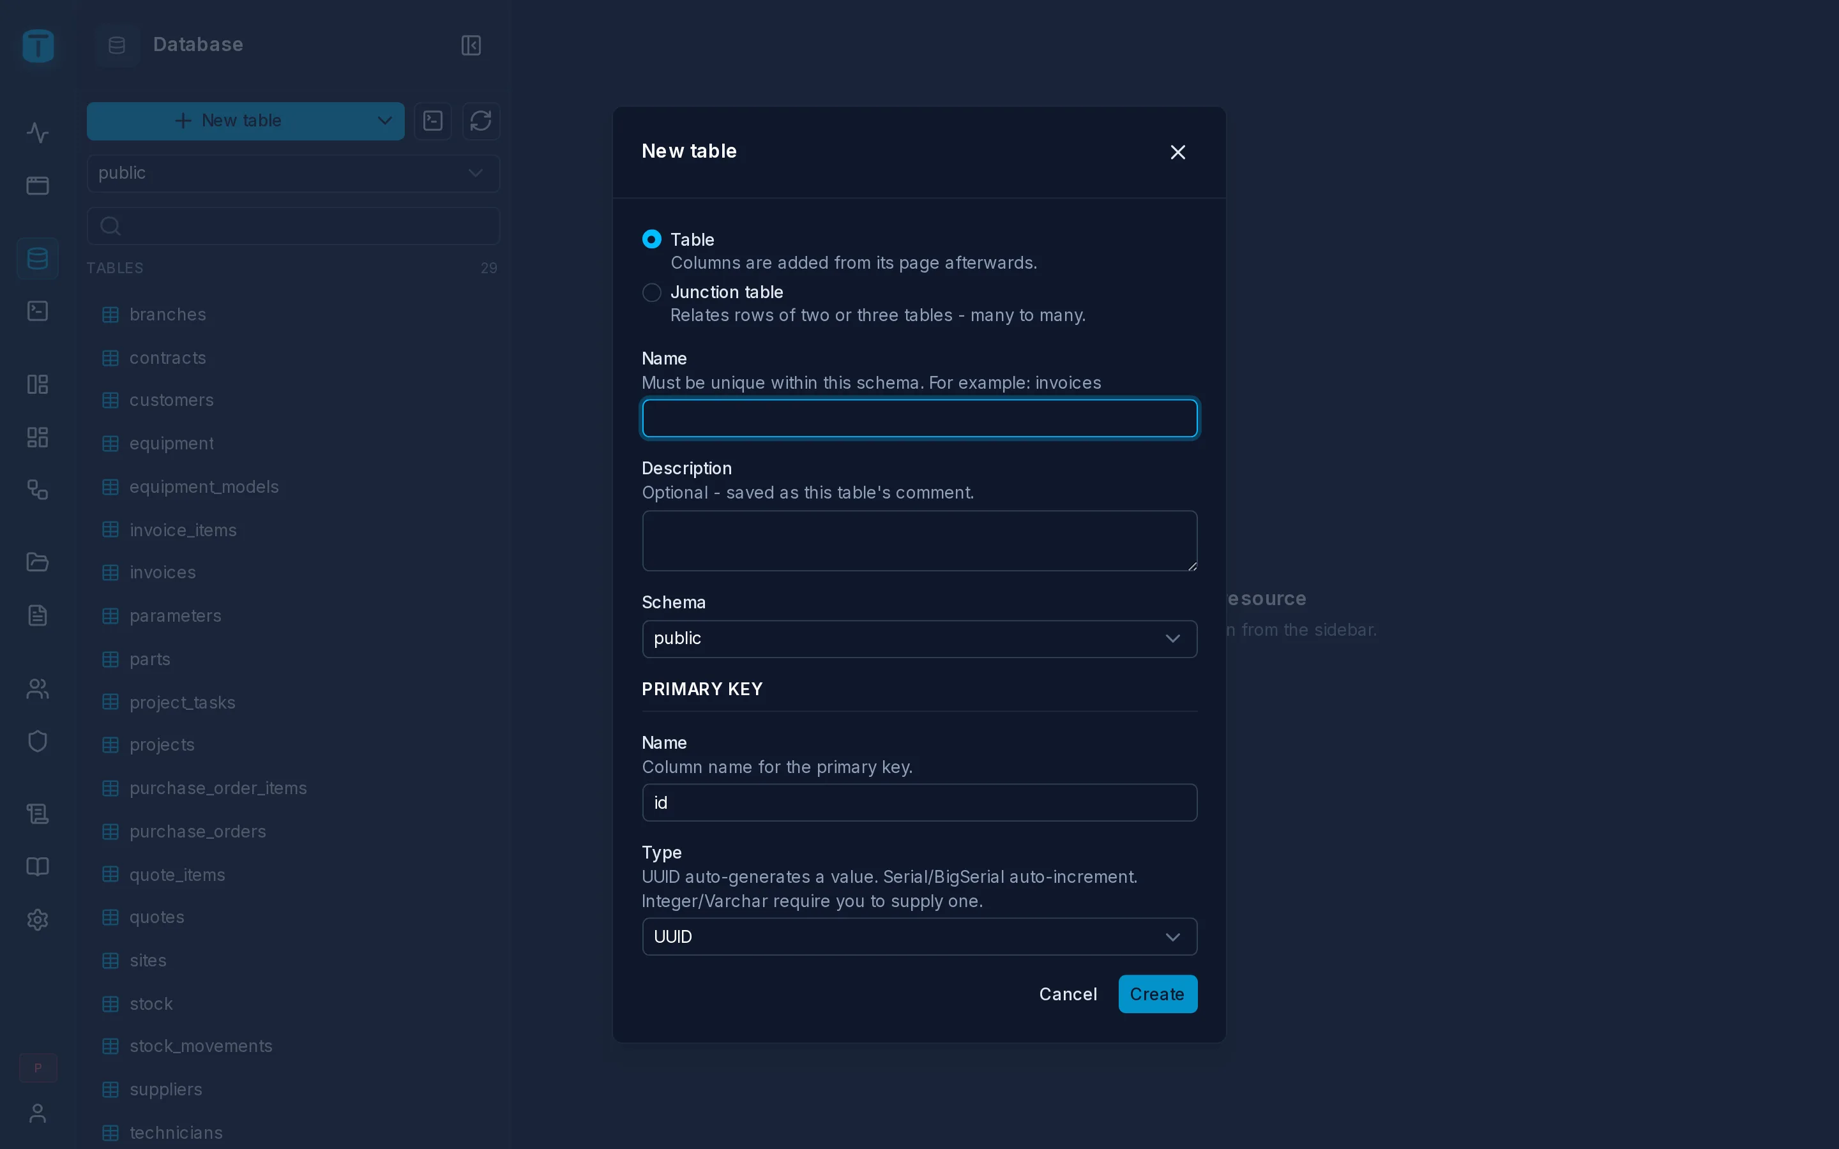This screenshot has height=1149, width=1839.
Task: Select the Database cylinder icon in rail
Action: point(38,259)
